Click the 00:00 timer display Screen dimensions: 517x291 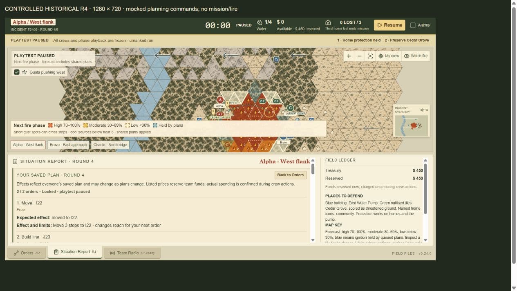coord(217,25)
